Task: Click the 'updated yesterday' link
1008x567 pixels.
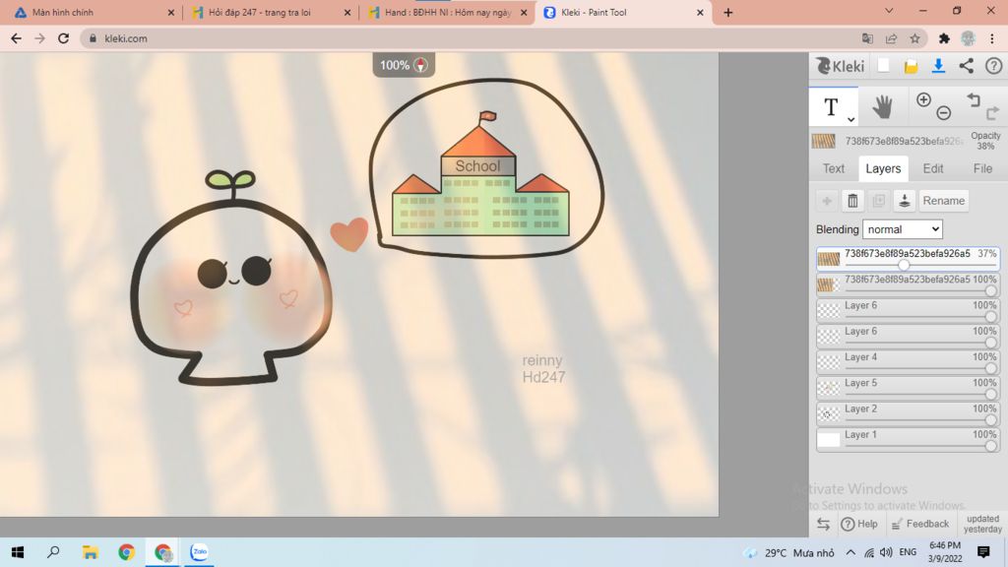Action: point(983,524)
